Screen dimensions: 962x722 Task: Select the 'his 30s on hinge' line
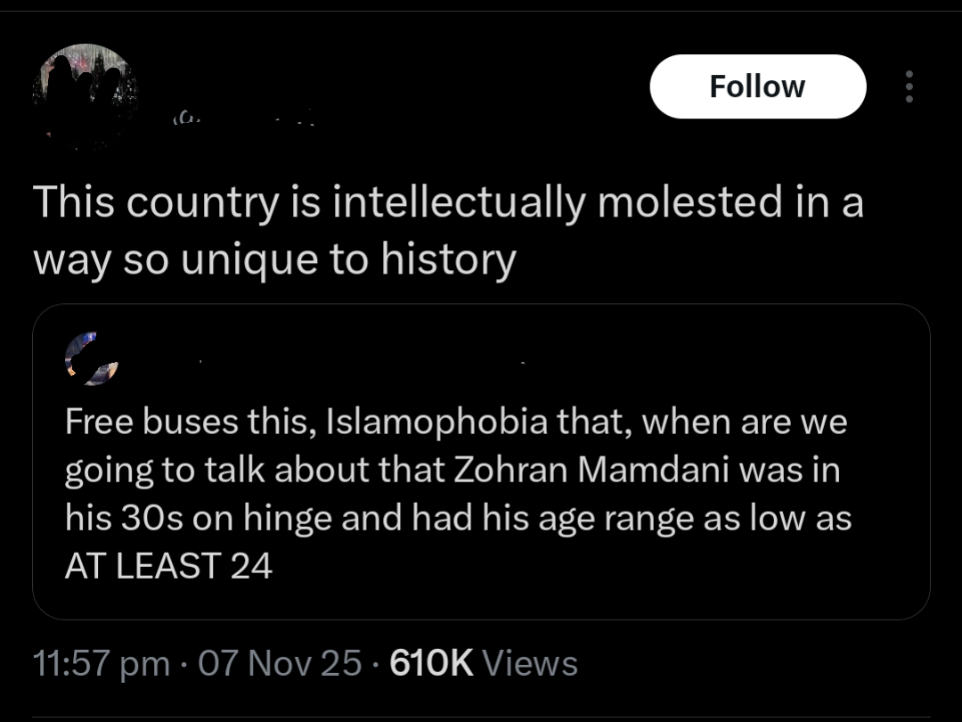(x=459, y=518)
